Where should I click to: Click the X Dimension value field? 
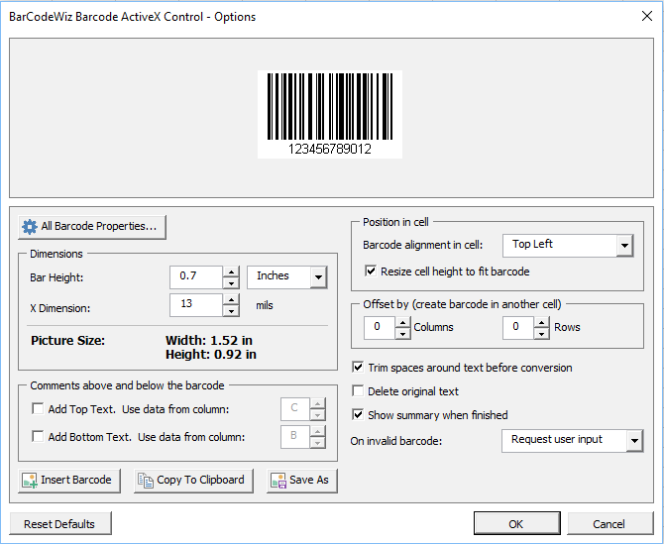(196, 305)
